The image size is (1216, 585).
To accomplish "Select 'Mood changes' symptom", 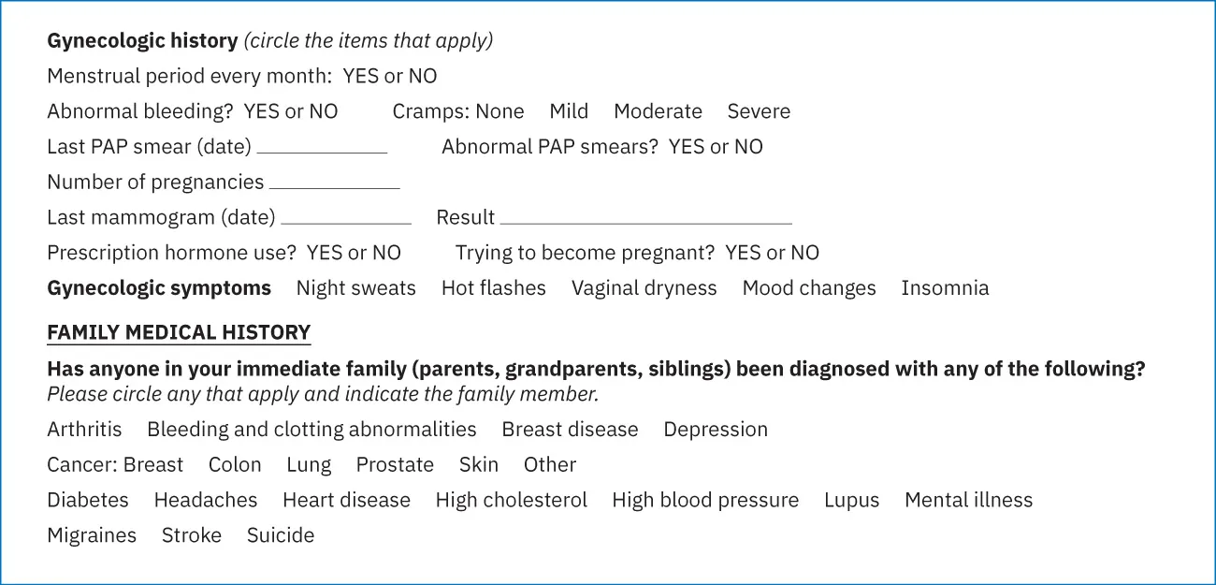I will tap(809, 288).
